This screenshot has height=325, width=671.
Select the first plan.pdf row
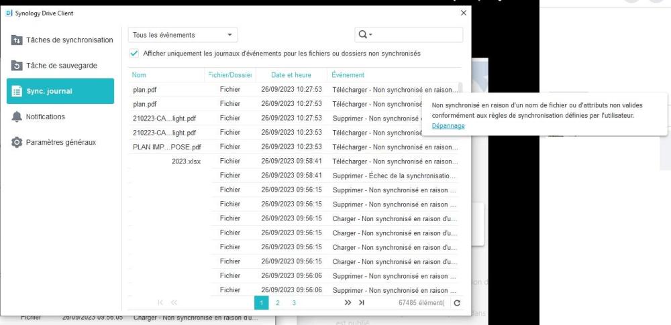click(x=293, y=90)
